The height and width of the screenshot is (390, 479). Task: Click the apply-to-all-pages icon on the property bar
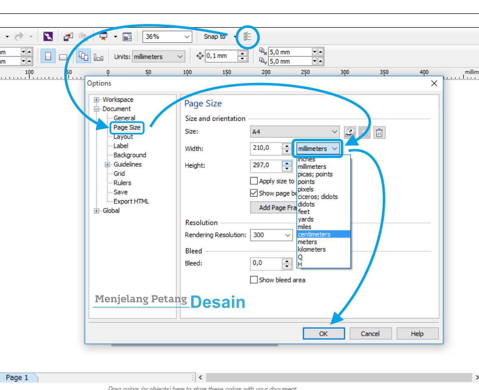[x=82, y=56]
